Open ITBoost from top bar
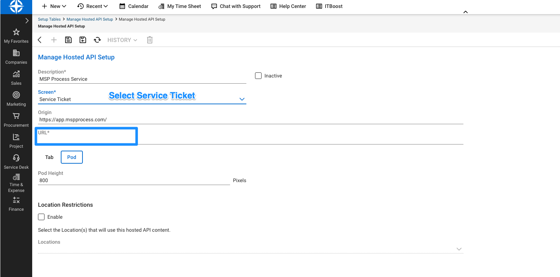The image size is (560, 277). (x=329, y=6)
